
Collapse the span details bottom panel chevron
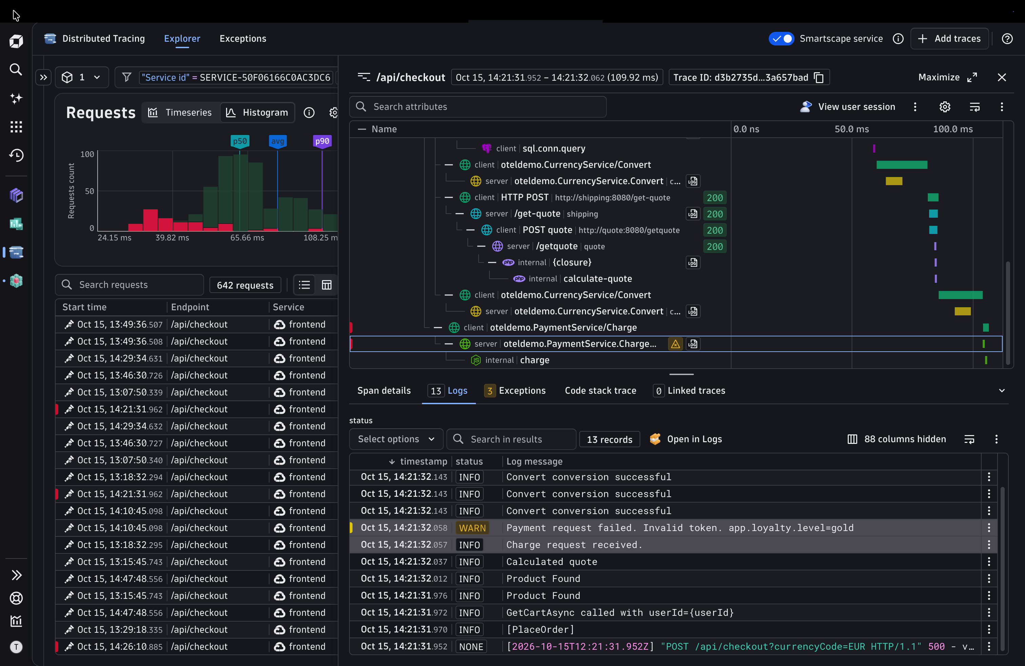1002,391
